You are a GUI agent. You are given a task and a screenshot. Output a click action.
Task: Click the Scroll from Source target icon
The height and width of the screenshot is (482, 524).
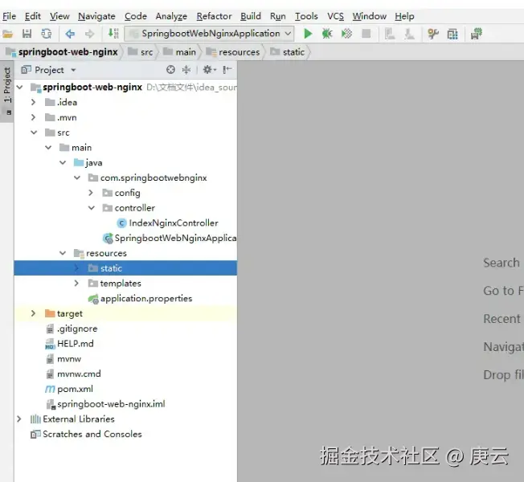(170, 69)
